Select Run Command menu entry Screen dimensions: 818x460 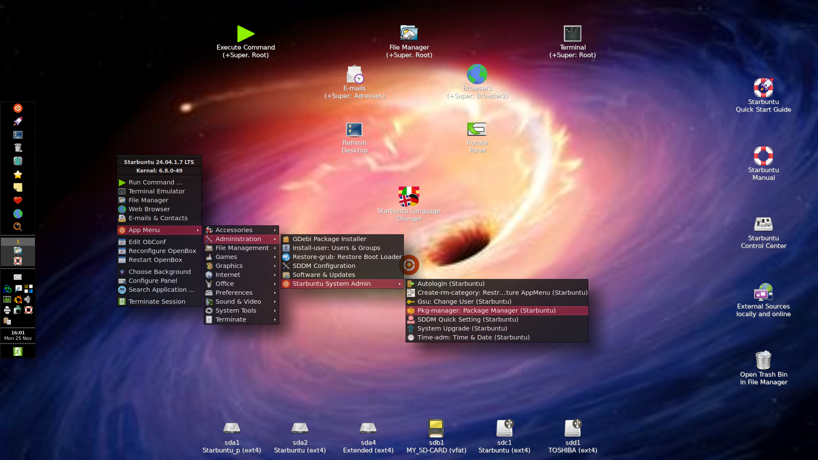(x=159, y=182)
